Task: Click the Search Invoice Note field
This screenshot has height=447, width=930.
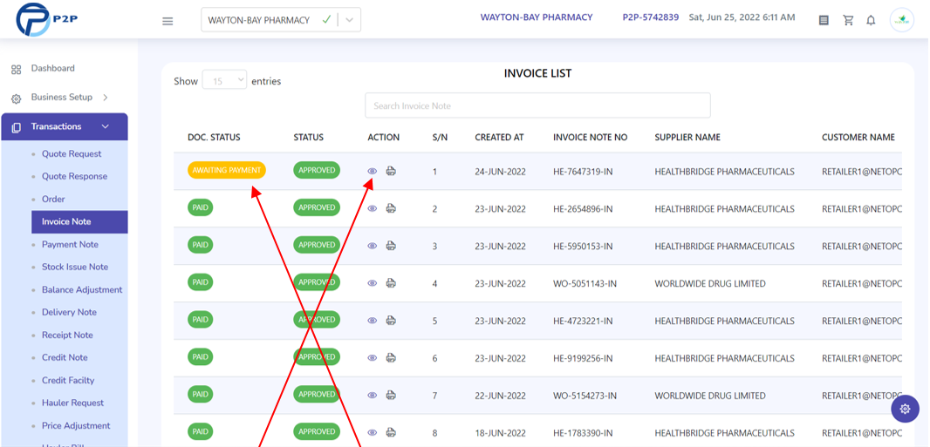Action: coord(537,105)
